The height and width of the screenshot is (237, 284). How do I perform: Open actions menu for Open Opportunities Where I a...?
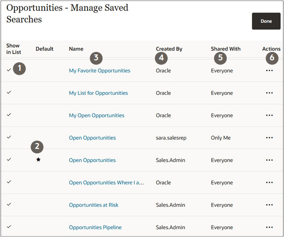[x=269, y=183]
